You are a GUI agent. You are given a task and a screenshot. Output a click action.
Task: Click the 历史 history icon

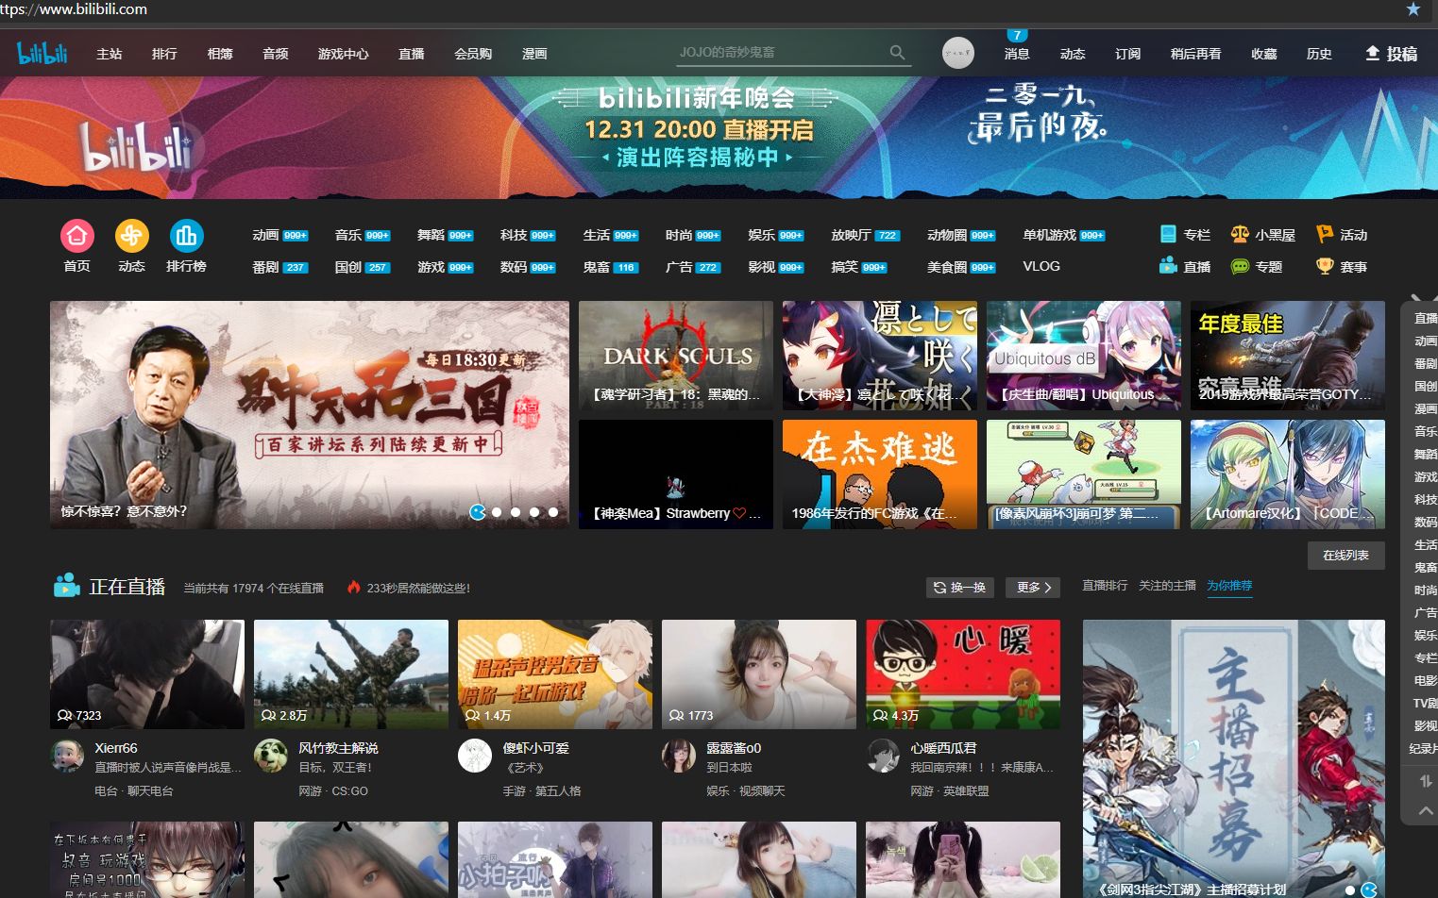pos(1319,53)
